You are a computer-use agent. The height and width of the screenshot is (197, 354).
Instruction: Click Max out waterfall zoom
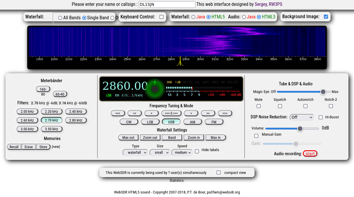click(x=128, y=137)
